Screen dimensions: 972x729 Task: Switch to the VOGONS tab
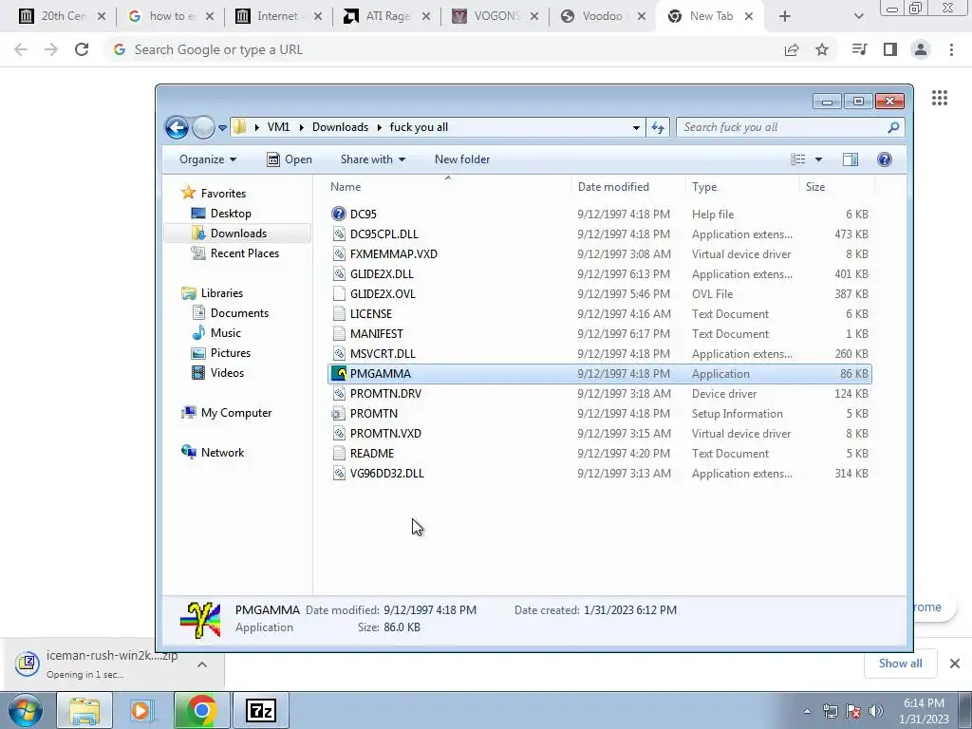tap(494, 16)
